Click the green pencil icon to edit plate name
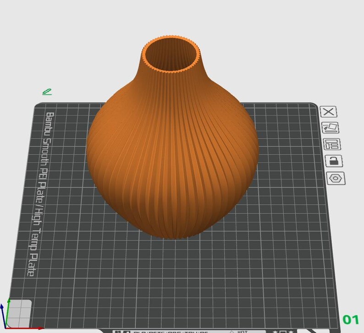The height and width of the screenshot is (333, 364). tap(47, 92)
